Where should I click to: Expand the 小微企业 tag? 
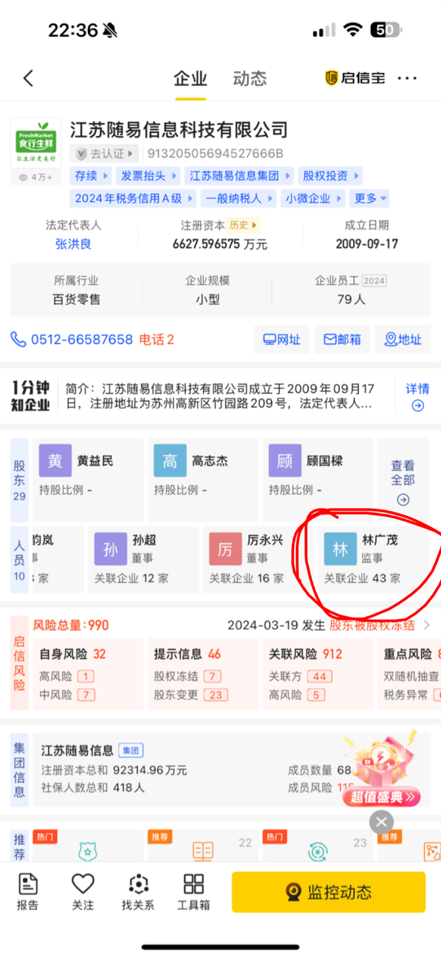pos(314,198)
